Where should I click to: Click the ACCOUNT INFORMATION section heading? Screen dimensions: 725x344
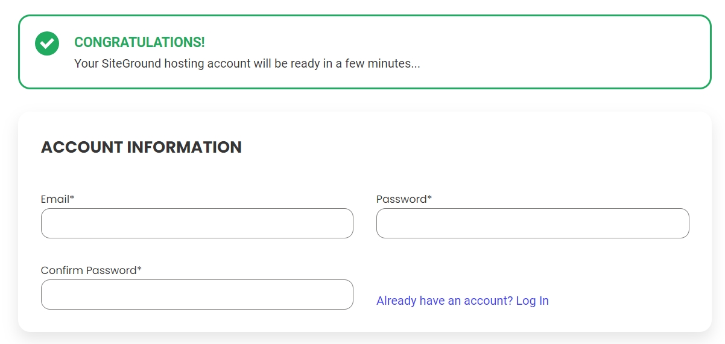tap(141, 147)
